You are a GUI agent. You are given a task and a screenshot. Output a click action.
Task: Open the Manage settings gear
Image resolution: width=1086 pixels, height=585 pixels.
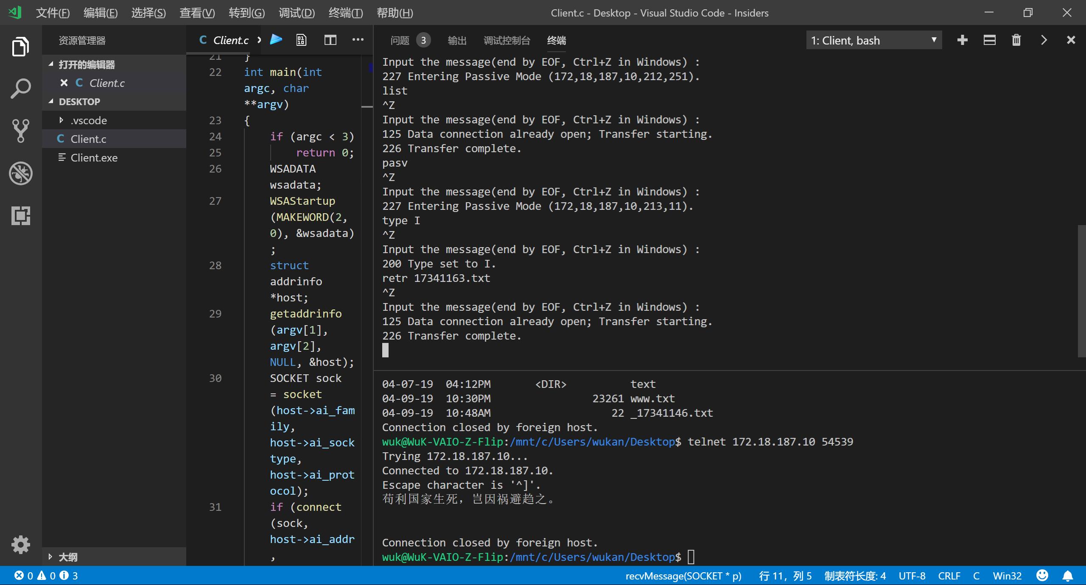20,545
